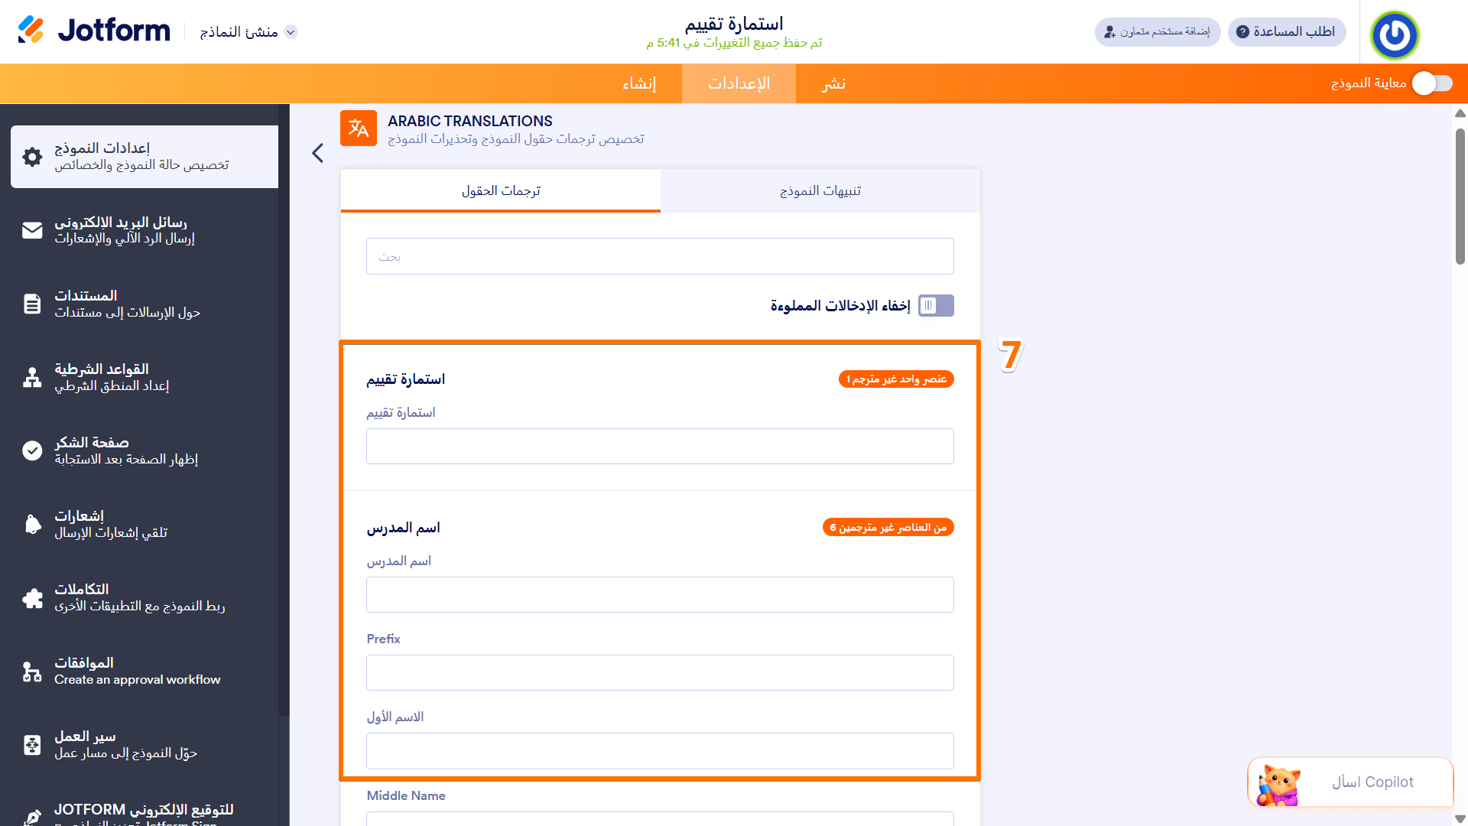Click the استمارة تقييم translation input

[660, 446]
